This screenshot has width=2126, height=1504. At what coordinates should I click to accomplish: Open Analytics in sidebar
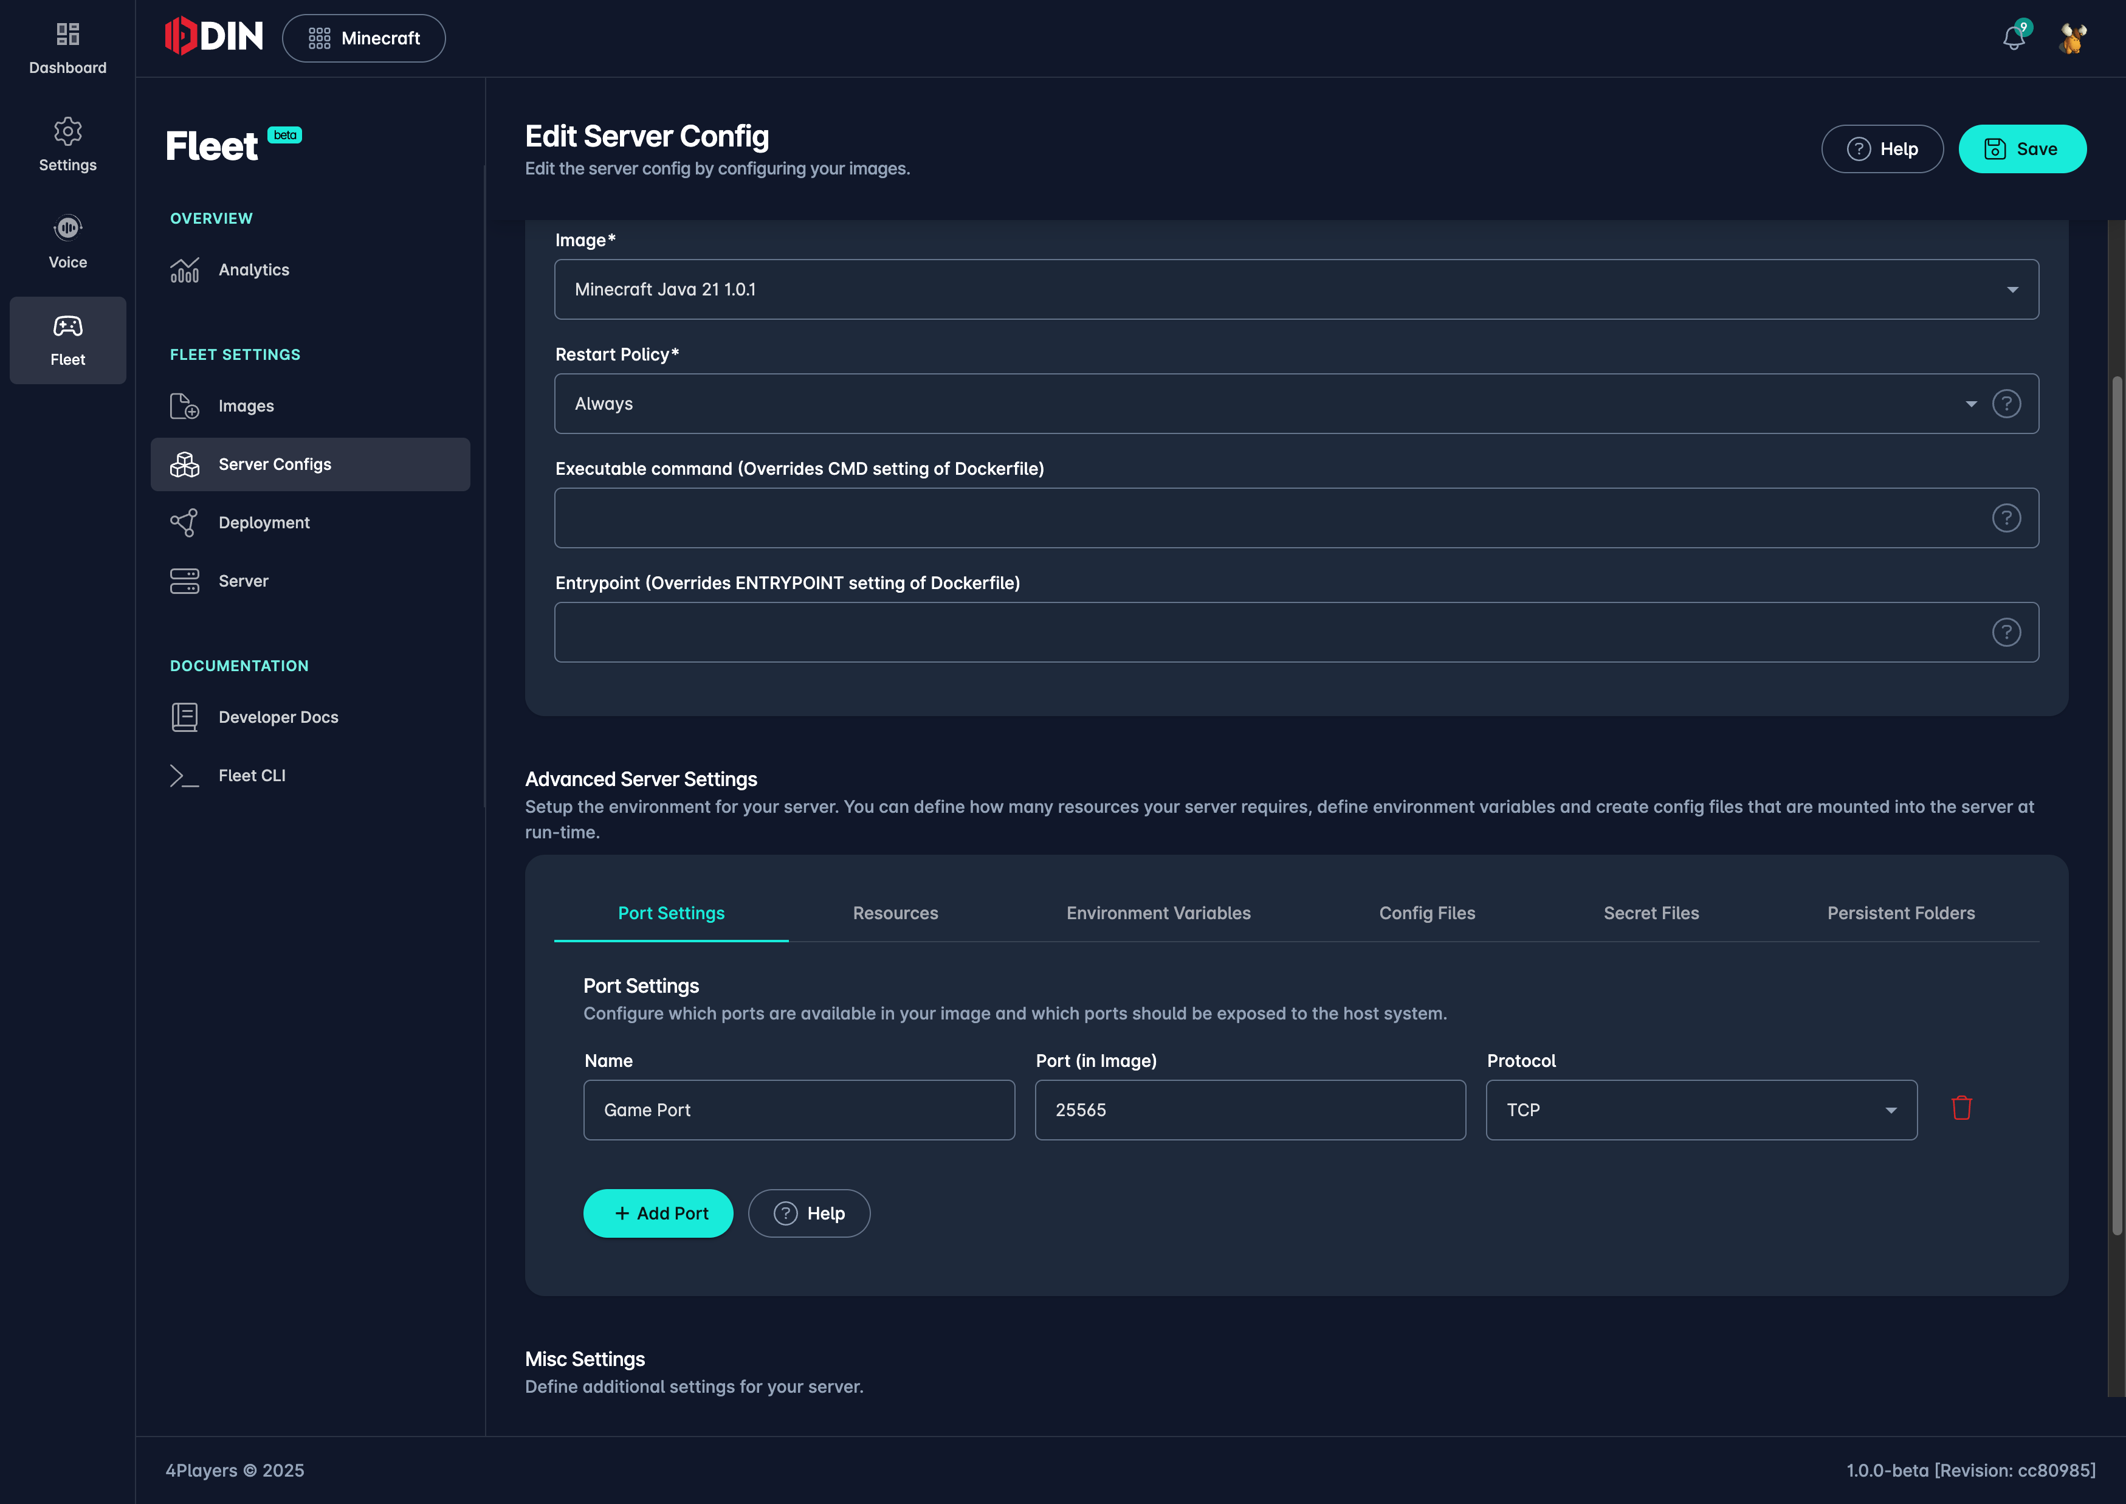tap(310, 269)
